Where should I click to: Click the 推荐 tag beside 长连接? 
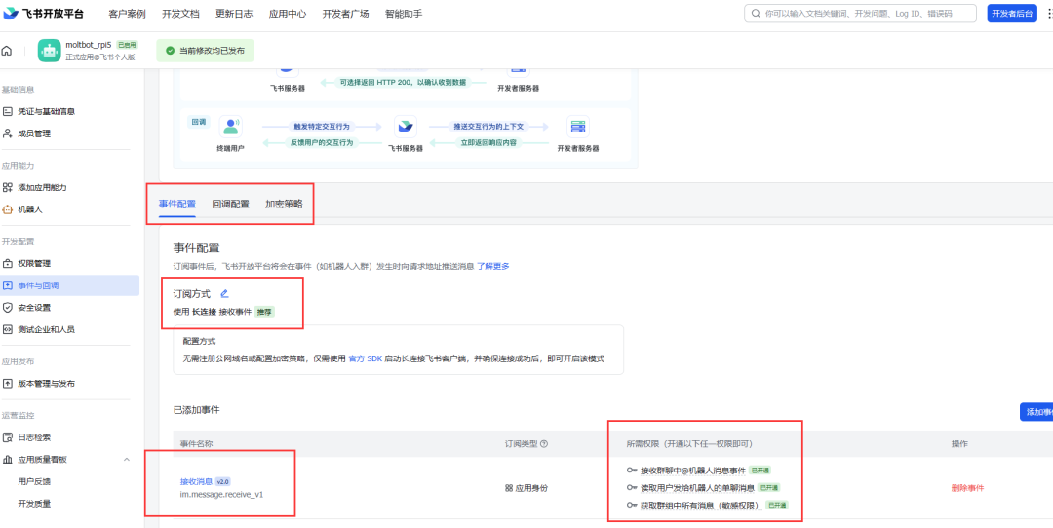[x=266, y=312]
